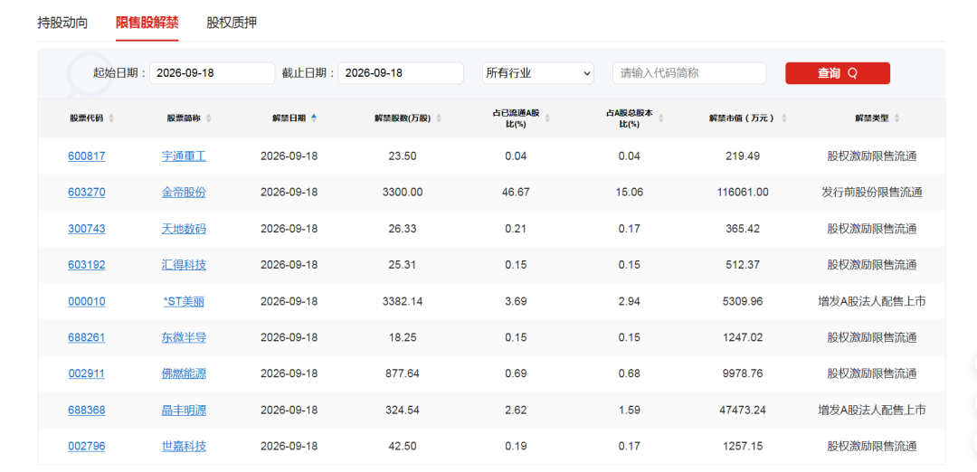Click the 截止日期 date field
977x472 pixels.
[401, 73]
